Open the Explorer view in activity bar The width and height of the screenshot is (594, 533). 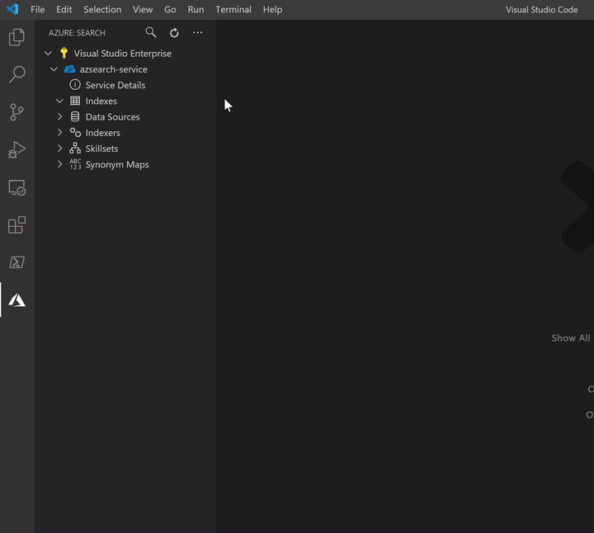(16, 37)
